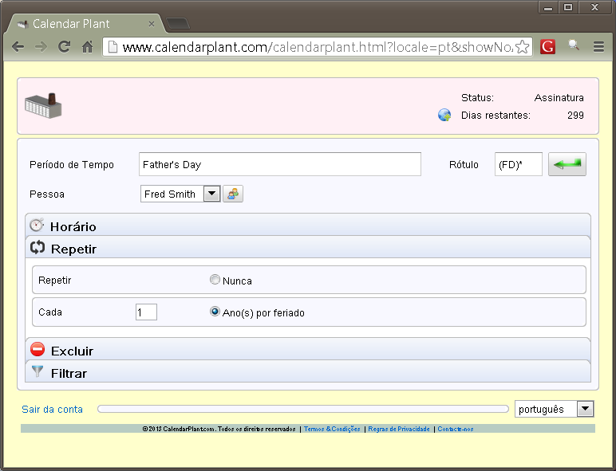Click the globe icon near Status
Image resolution: width=616 pixels, height=471 pixels.
[x=444, y=115]
